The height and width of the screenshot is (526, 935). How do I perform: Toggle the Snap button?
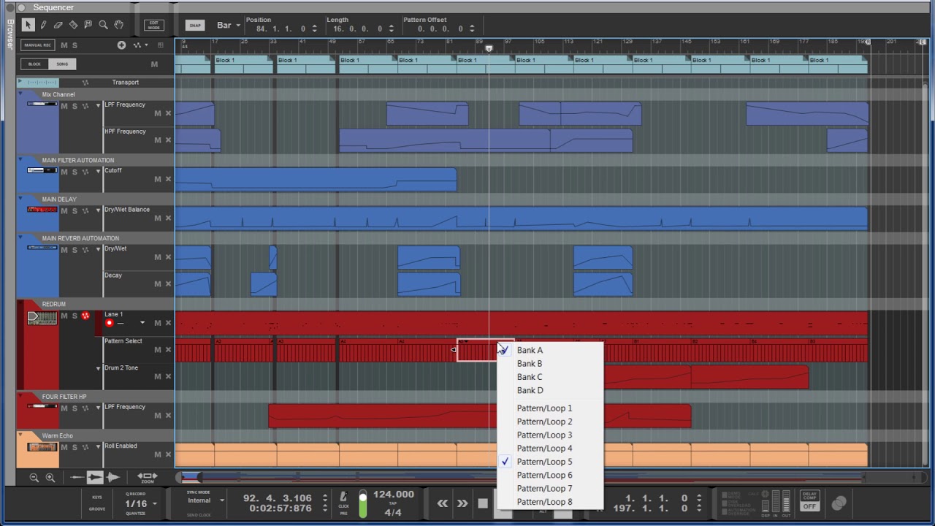pyautogui.click(x=195, y=26)
